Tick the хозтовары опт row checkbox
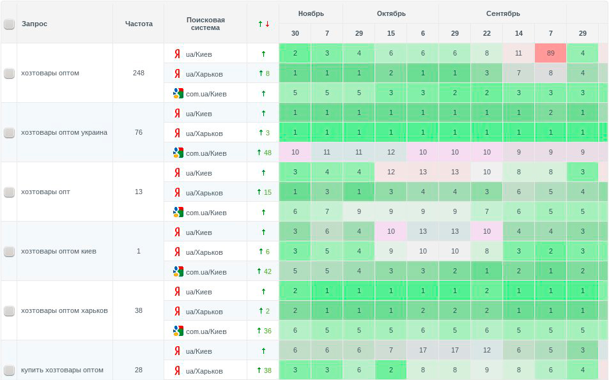Screen dimensions: 609x380 [9, 192]
